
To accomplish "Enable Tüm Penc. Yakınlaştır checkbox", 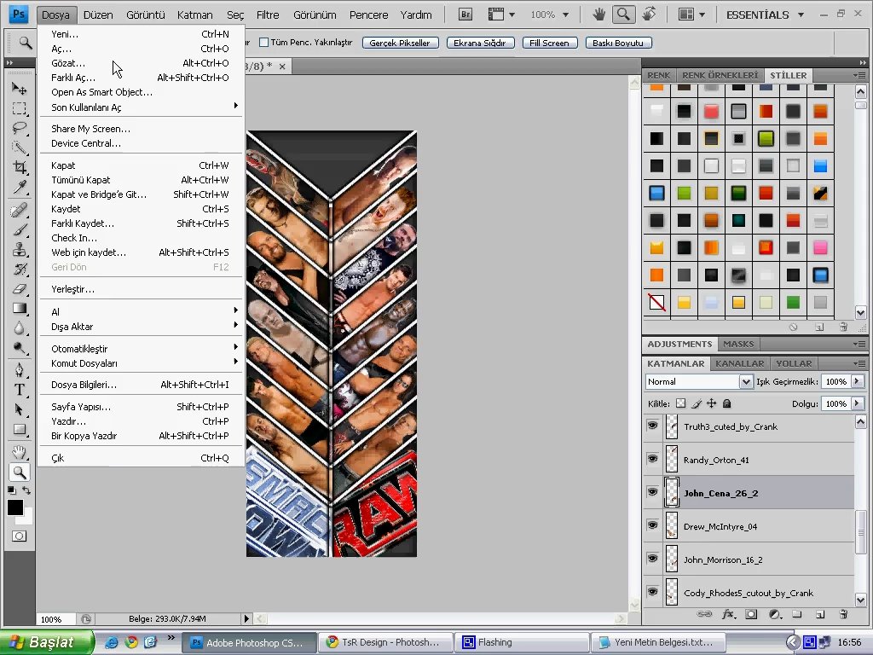I will [264, 43].
